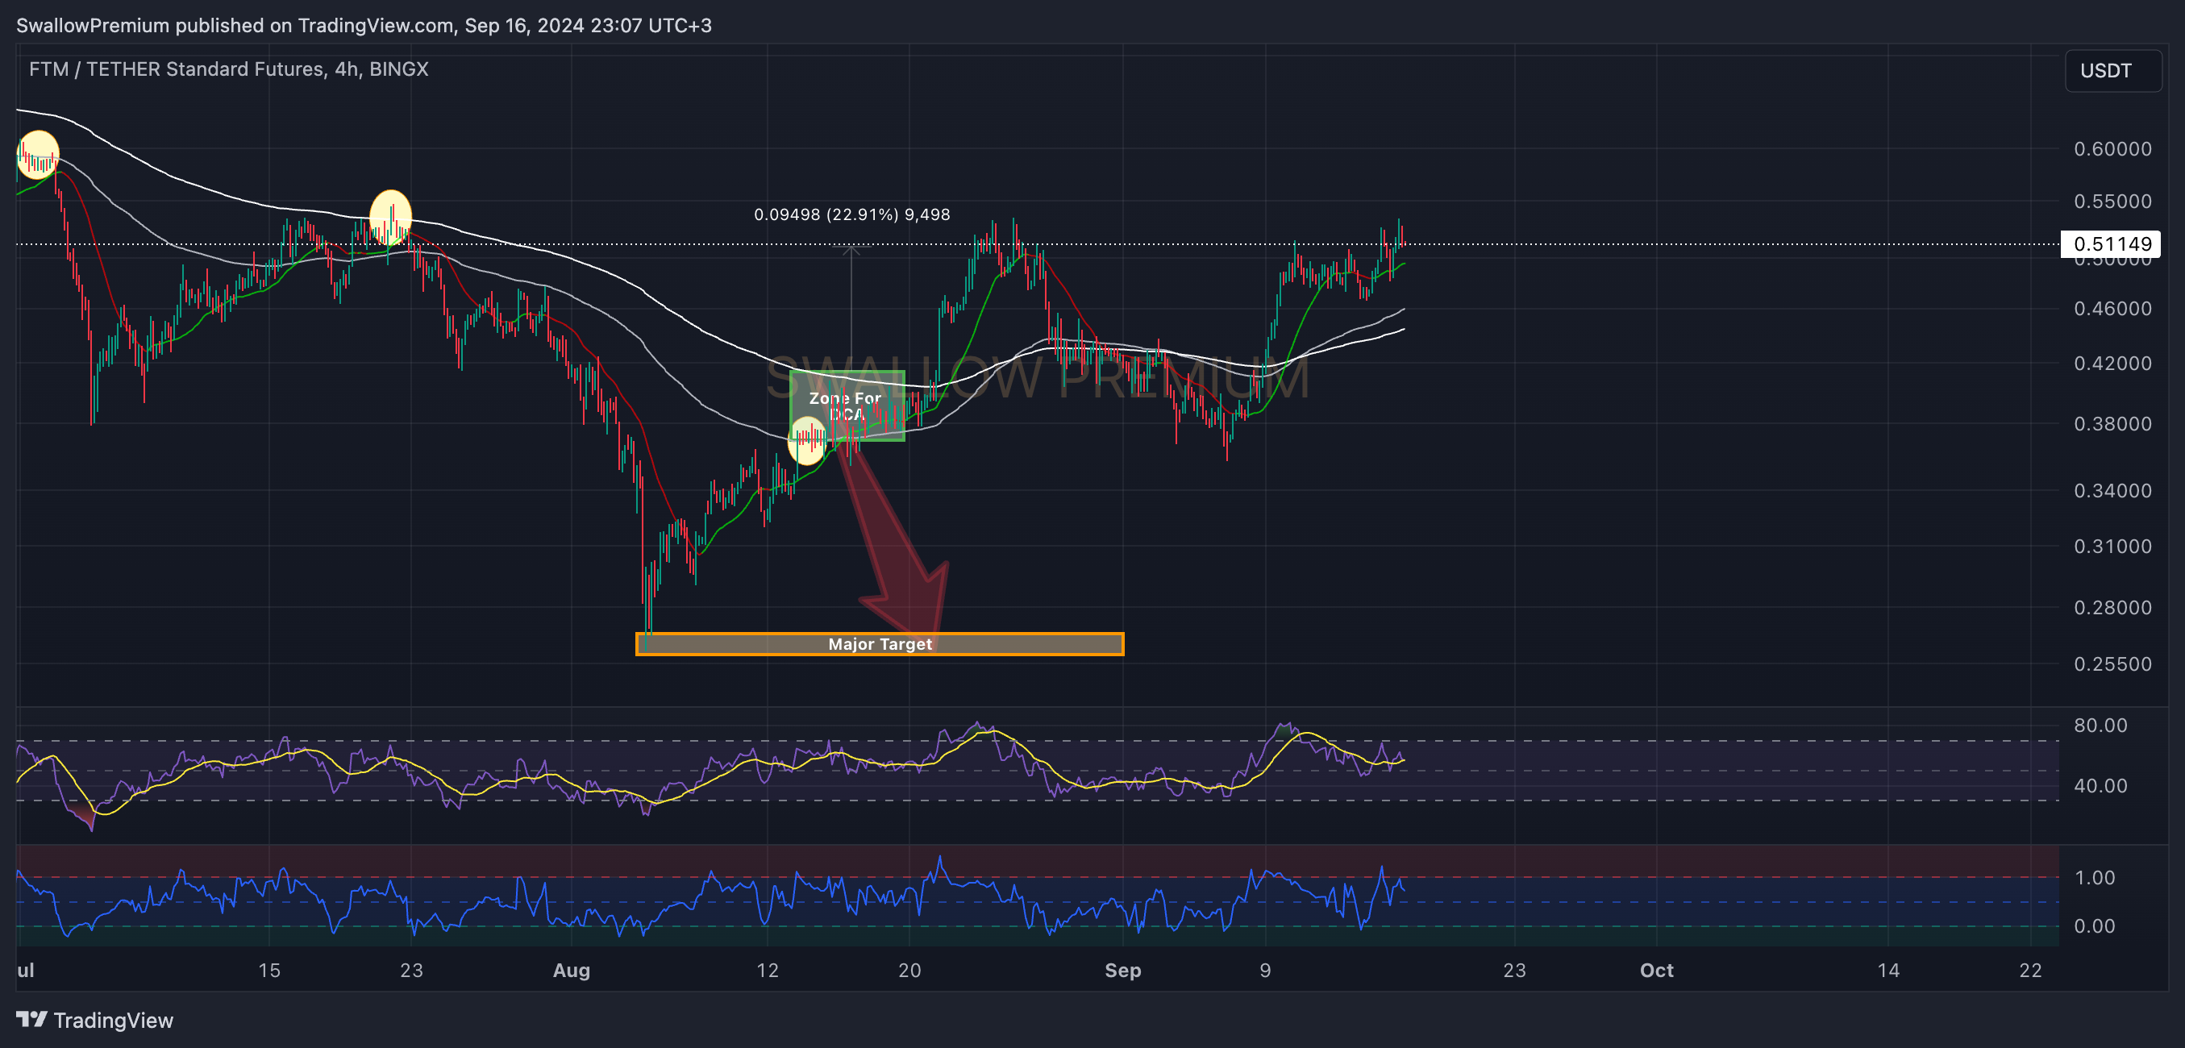Click the FTM / TETHER Standard Futures title

tap(228, 69)
